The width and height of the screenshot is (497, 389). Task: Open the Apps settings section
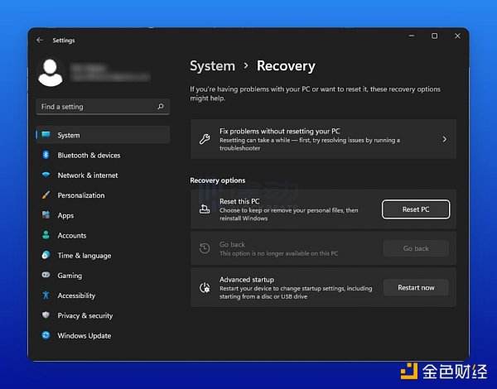click(65, 215)
